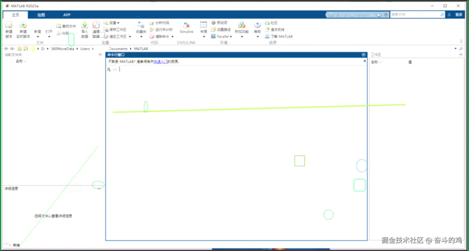Image resolution: width=469 pixels, height=251 pixels.
Task: Open Favorites (收藏夹) star icon
Action: point(141,25)
